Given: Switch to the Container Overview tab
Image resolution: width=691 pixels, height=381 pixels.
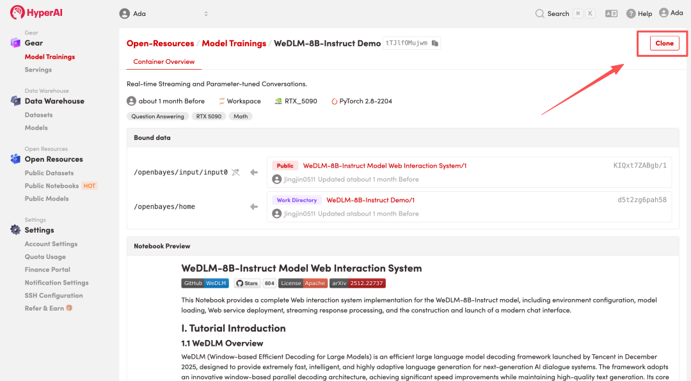Looking at the screenshot, I should 164,62.
